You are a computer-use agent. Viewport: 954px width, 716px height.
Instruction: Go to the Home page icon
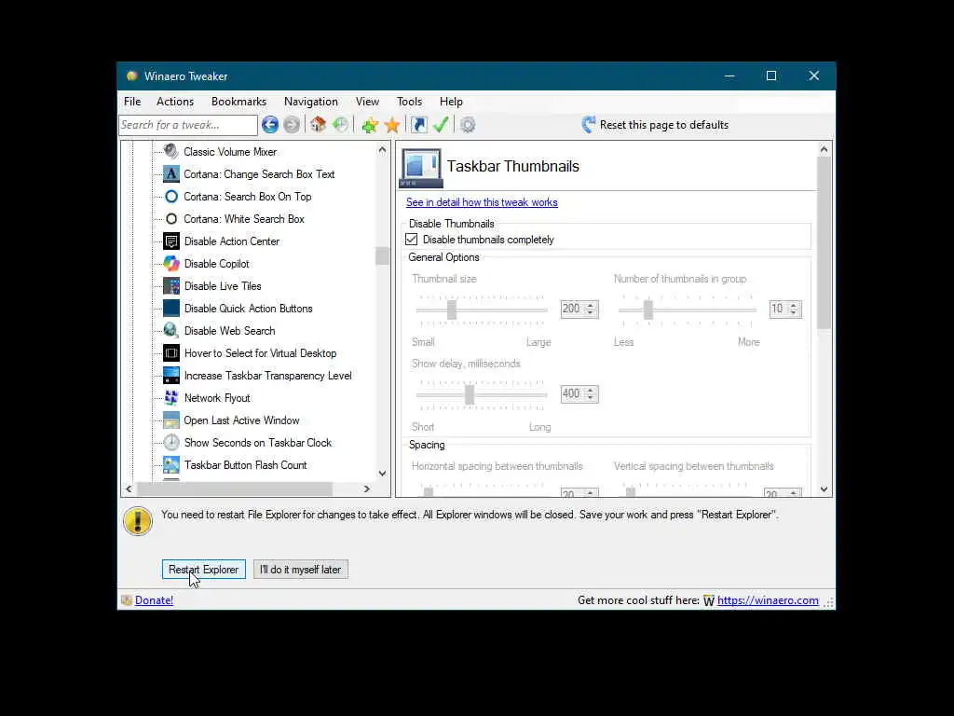[x=318, y=125]
